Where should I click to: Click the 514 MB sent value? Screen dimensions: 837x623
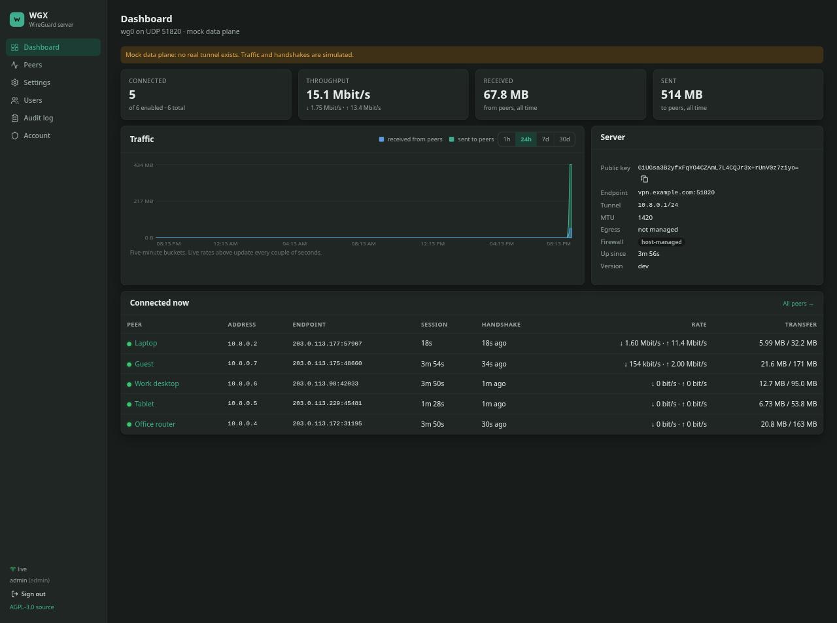[x=682, y=95]
